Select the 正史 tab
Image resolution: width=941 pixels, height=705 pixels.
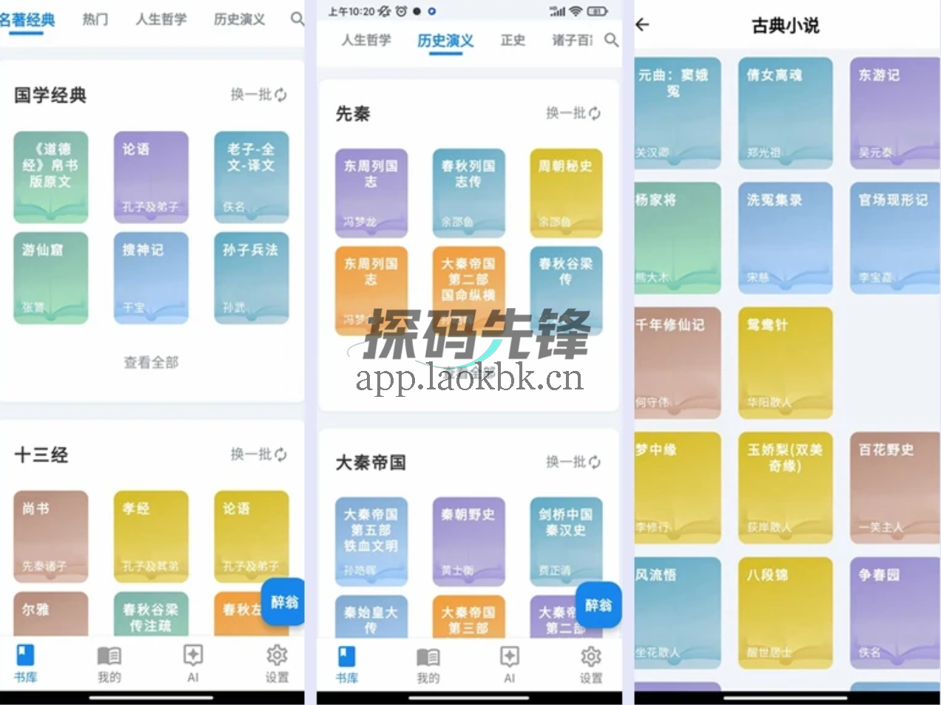pos(513,40)
